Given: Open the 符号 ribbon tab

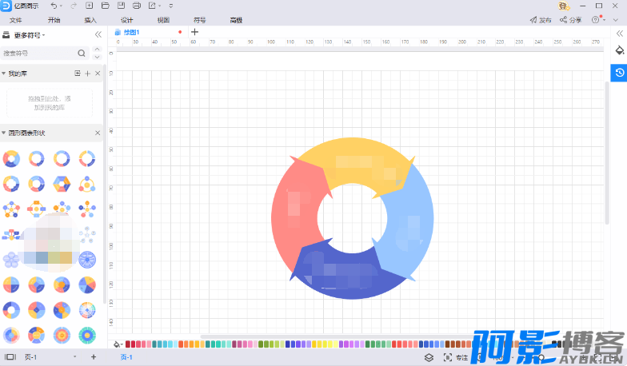Looking at the screenshot, I should tap(200, 20).
